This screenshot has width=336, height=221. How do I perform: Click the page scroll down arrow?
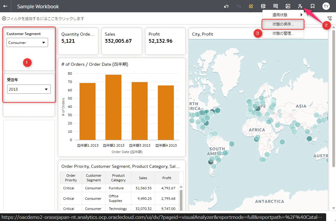tap(334, 208)
